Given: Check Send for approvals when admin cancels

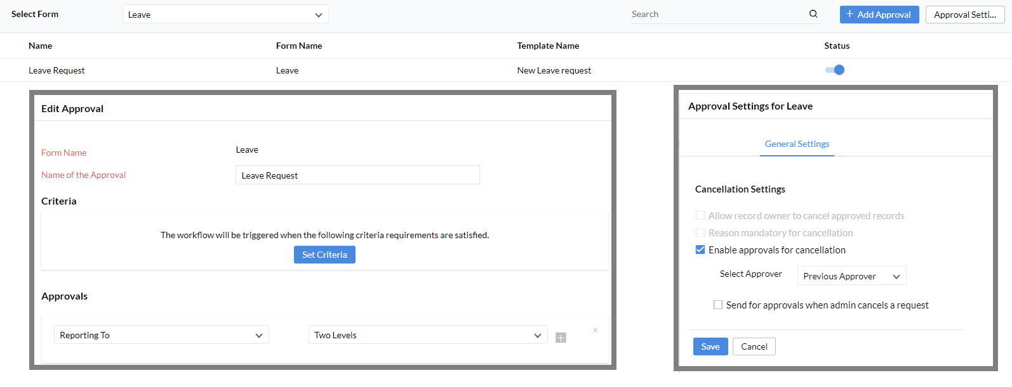Looking at the screenshot, I should coord(718,305).
